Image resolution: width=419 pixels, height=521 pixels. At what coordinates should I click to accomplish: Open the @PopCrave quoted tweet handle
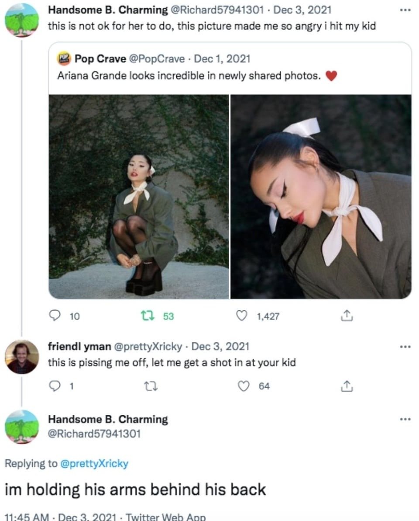[157, 59]
